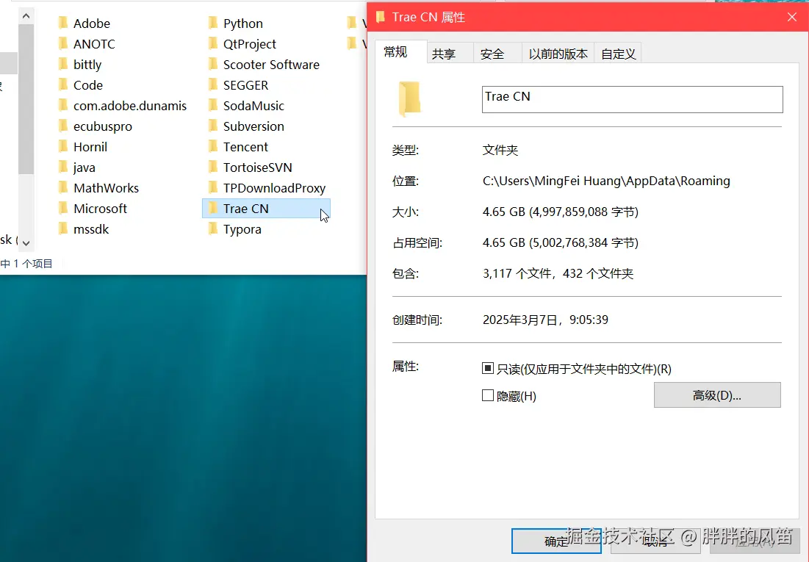Screen dimensions: 809x562
Task: Open the Python folder
Action: (x=242, y=23)
